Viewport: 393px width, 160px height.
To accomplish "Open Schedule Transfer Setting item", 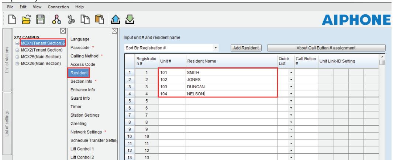I will [x=94, y=141].
